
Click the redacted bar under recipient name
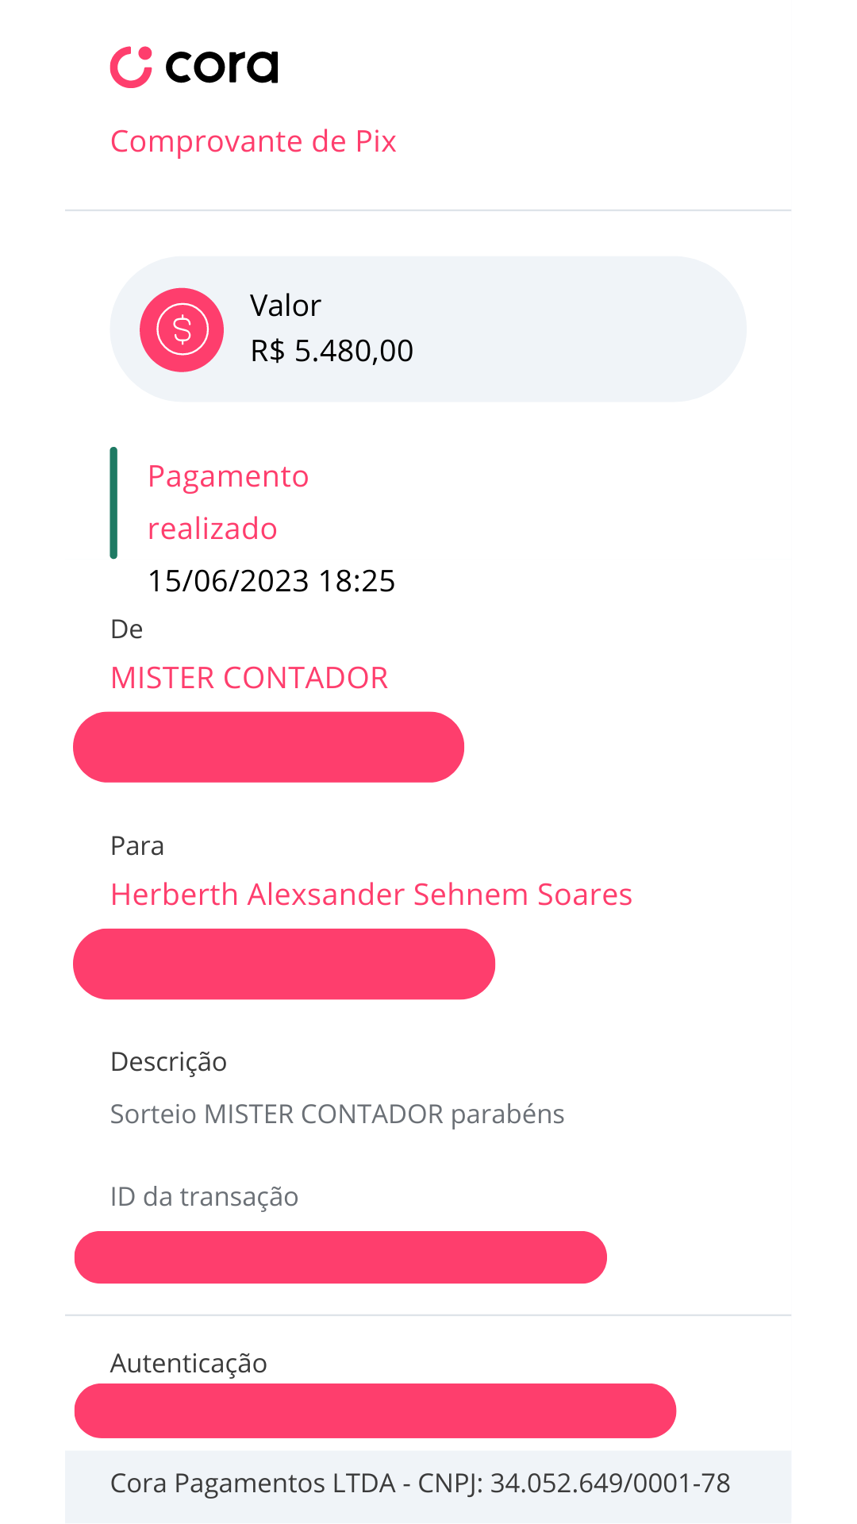point(284,964)
